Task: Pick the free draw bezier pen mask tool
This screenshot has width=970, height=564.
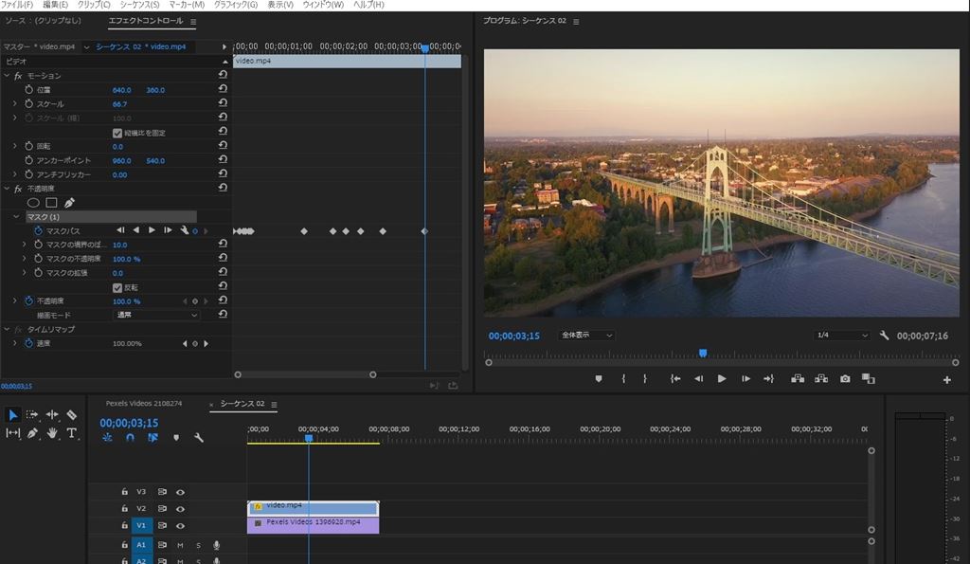Action: coord(69,202)
